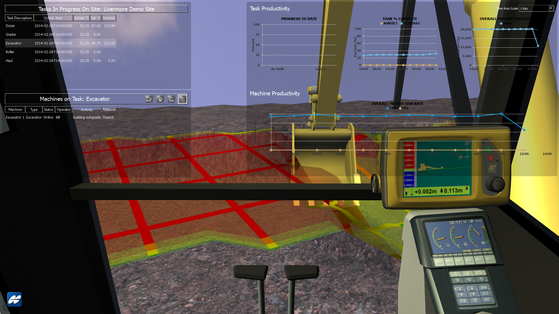
Task: Sort machines by Material column header
Action: (x=109, y=110)
